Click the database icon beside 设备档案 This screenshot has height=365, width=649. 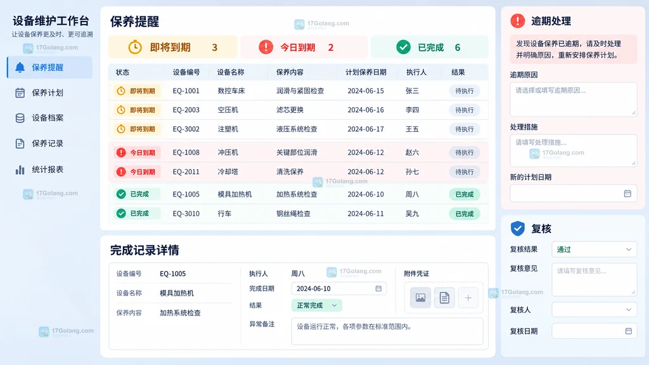(x=20, y=118)
